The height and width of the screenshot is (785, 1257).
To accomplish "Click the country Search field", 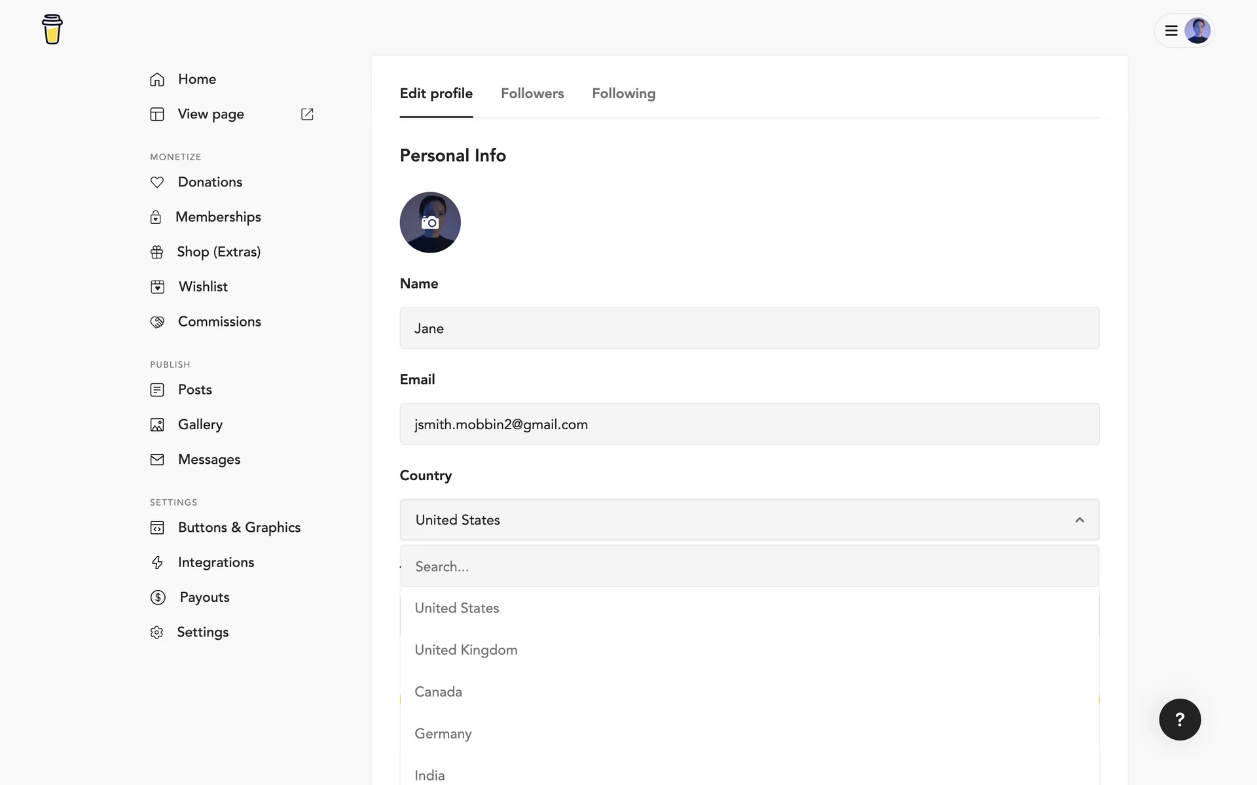I will click(749, 567).
